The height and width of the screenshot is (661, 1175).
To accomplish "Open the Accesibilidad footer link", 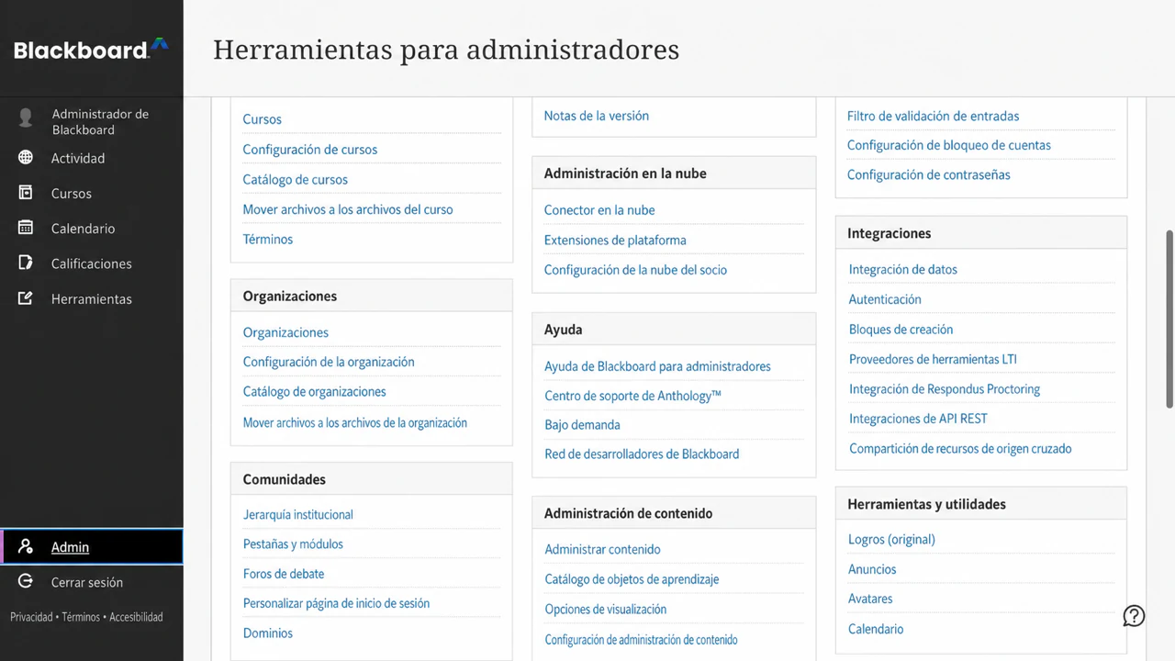I will [x=136, y=617].
